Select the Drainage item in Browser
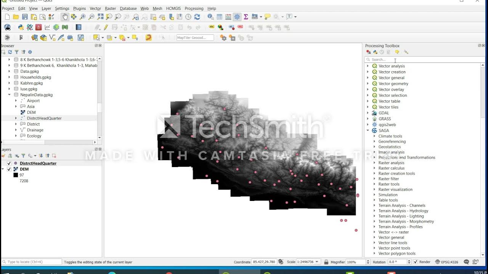 point(35,130)
